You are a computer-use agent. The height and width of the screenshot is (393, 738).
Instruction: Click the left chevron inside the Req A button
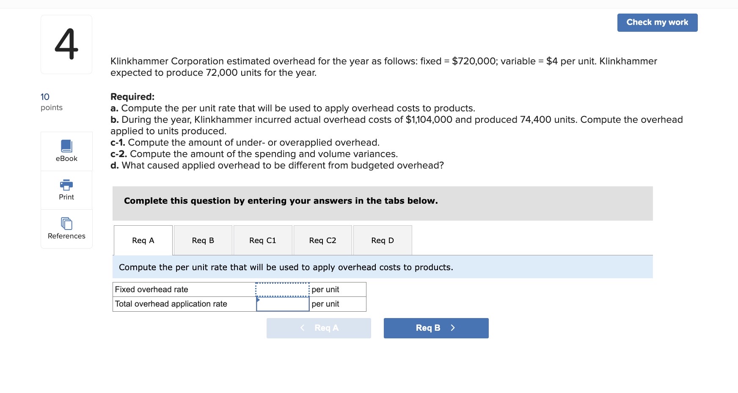click(302, 328)
